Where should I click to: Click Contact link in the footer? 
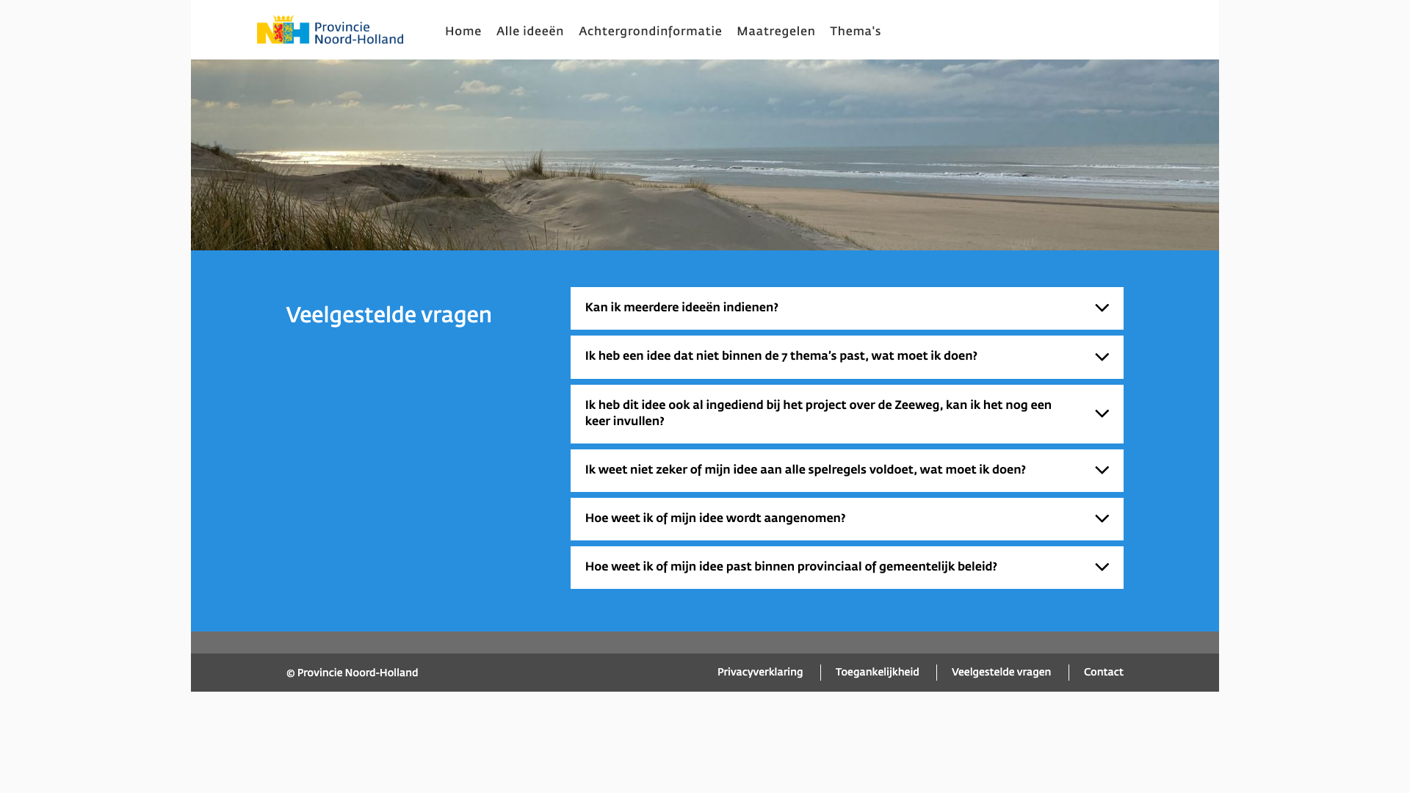[1103, 673]
